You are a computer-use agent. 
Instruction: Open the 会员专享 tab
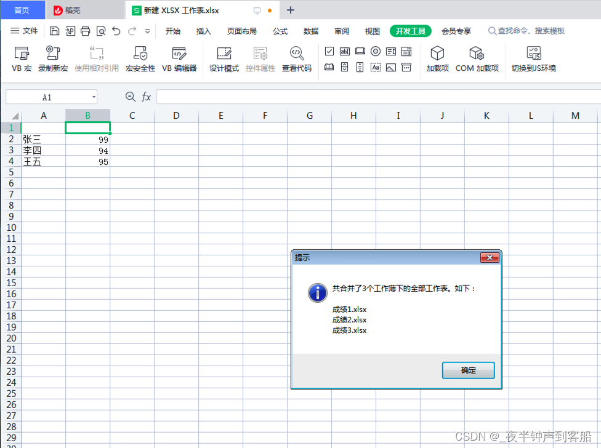click(x=456, y=31)
